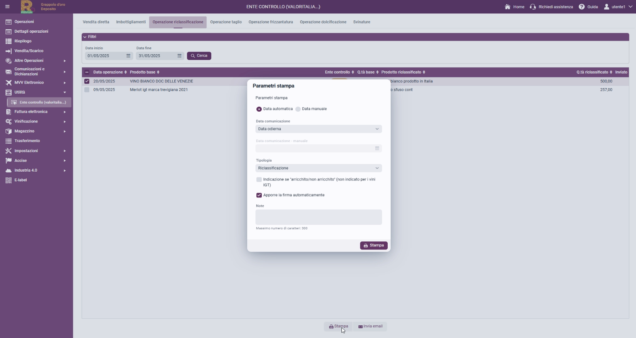The width and height of the screenshot is (636, 338).
Task: Open the Data inizio calendar icon
Action: pos(129,56)
